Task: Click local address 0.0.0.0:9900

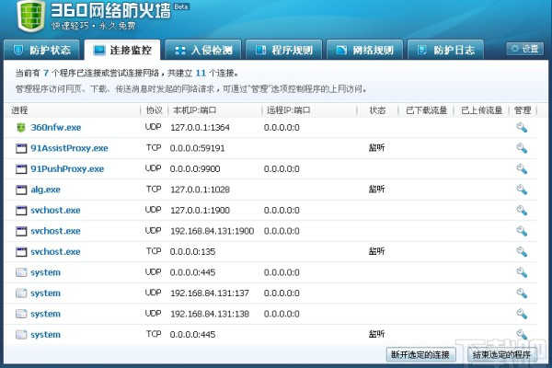Action: (x=195, y=169)
